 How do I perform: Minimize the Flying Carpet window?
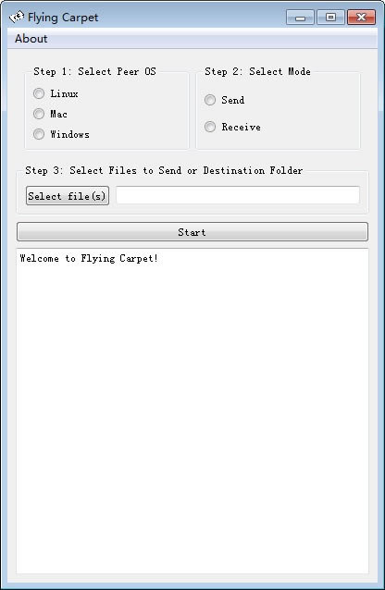pyautogui.click(x=300, y=18)
